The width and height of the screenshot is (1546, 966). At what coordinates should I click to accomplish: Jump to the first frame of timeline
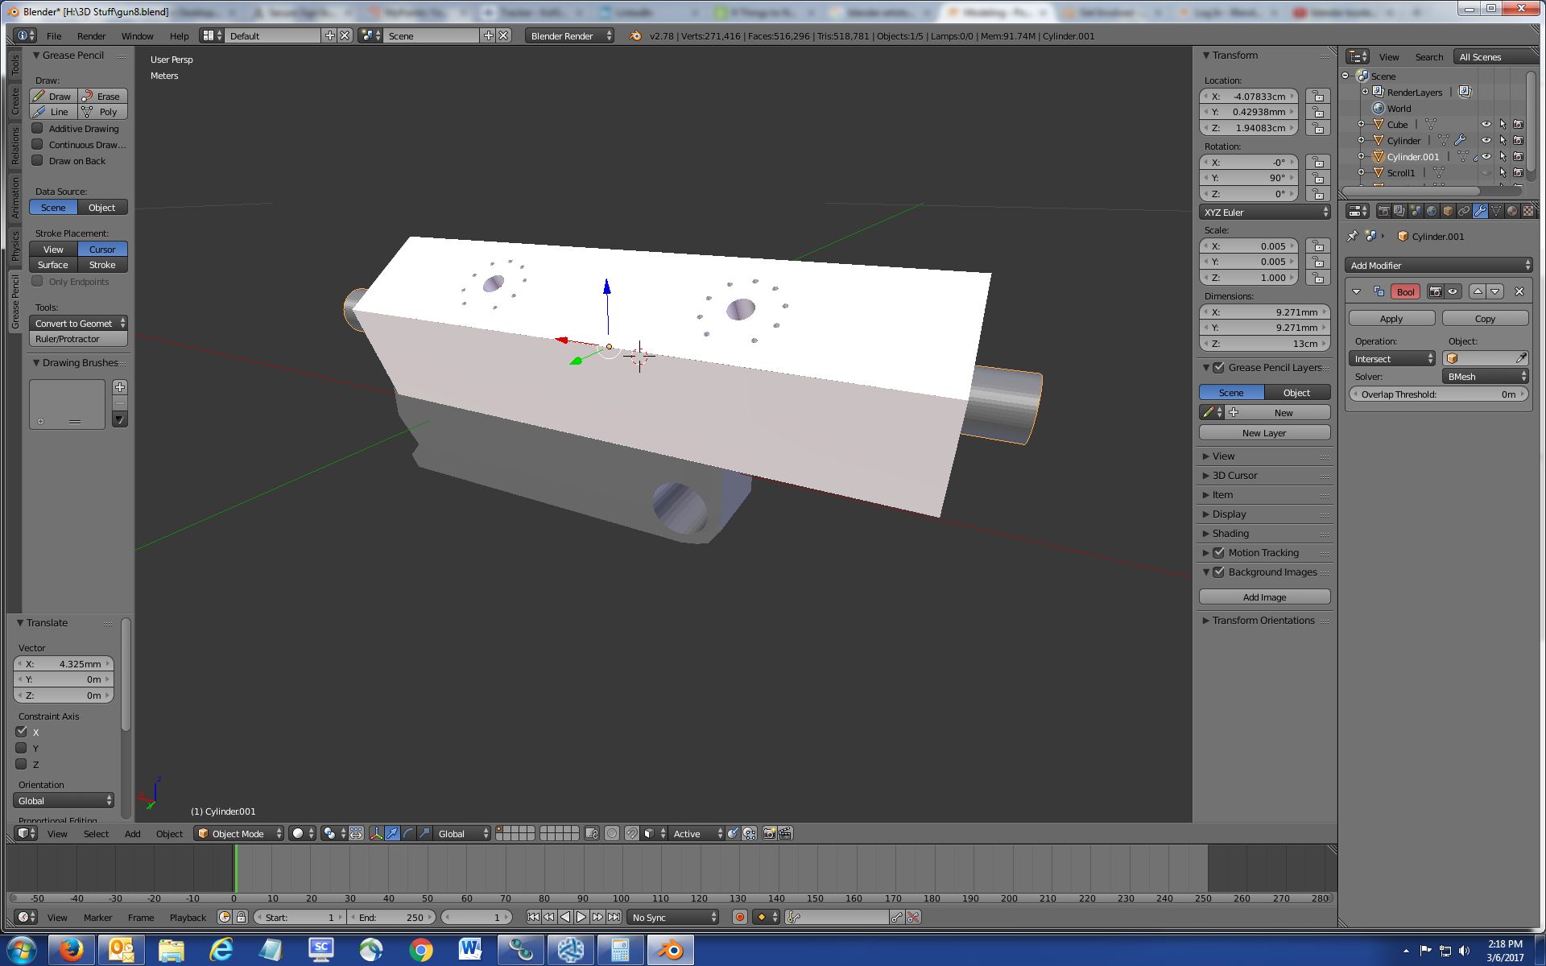click(x=533, y=917)
